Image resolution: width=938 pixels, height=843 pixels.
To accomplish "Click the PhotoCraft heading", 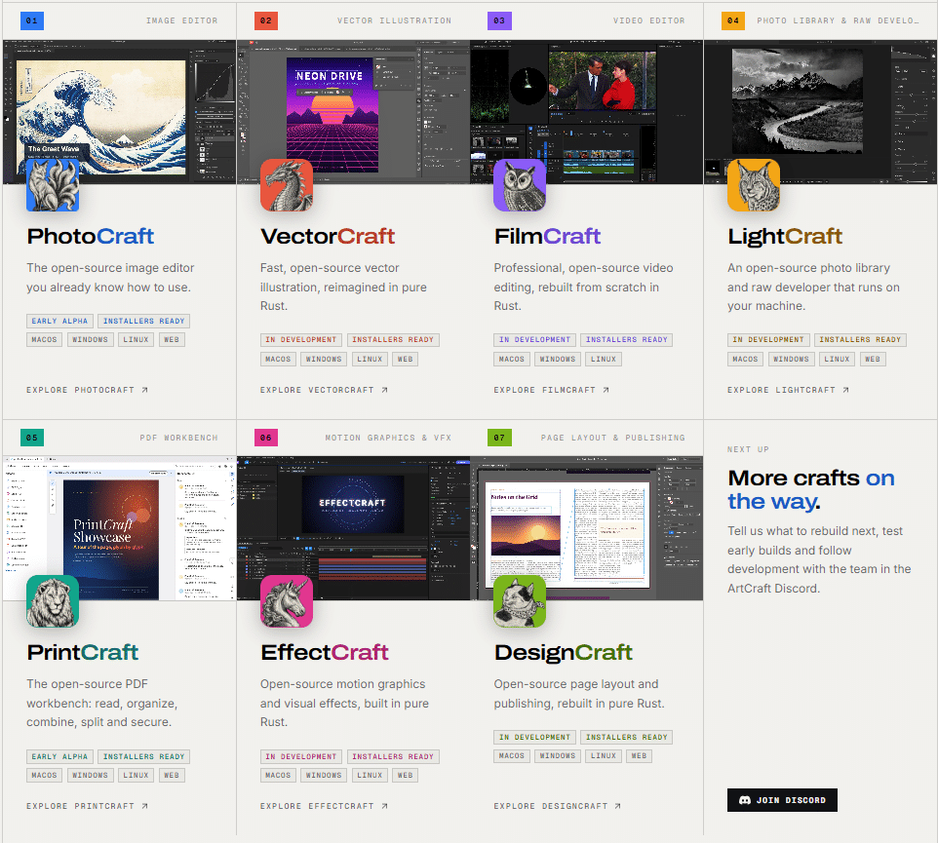I will pos(91,236).
